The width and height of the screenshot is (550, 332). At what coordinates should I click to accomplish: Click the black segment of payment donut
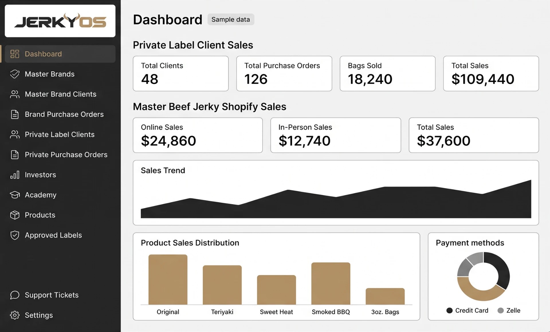point(503,269)
